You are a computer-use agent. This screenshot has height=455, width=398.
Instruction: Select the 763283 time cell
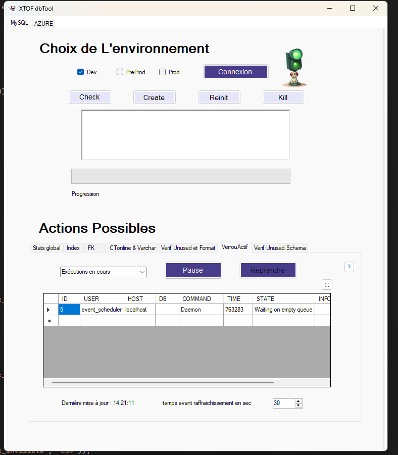[238, 310]
